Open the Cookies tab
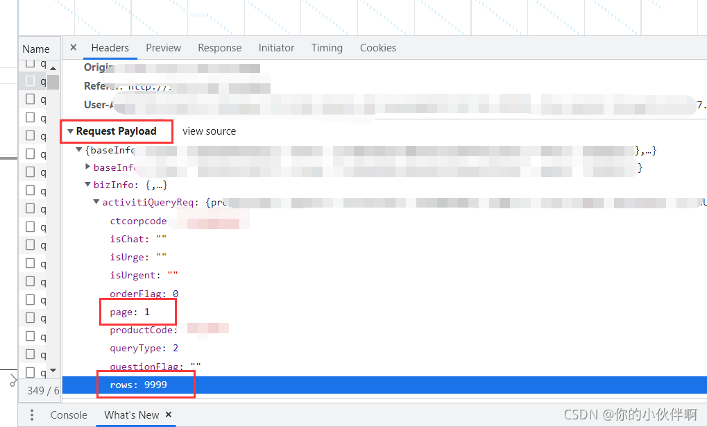The width and height of the screenshot is (707, 427). click(378, 48)
